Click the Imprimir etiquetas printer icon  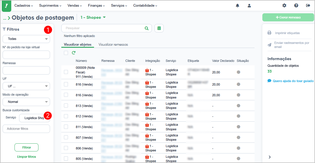(269, 33)
